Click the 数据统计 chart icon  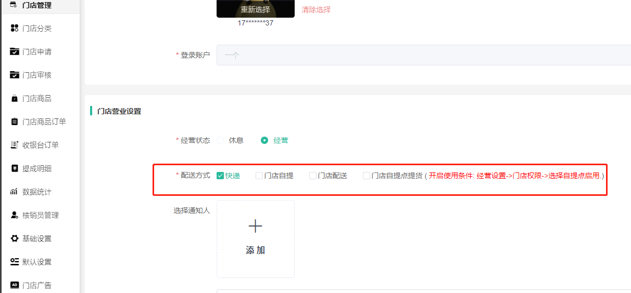click(x=15, y=192)
